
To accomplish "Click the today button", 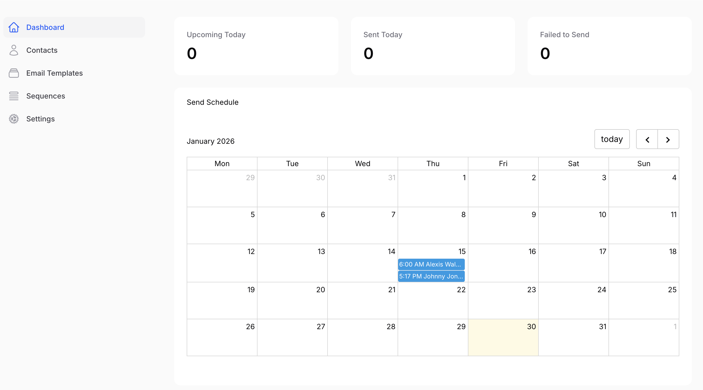I will 612,139.
